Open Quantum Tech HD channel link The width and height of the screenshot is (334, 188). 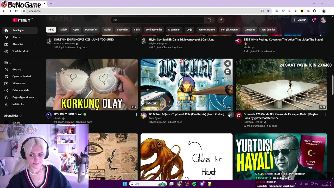253,122
